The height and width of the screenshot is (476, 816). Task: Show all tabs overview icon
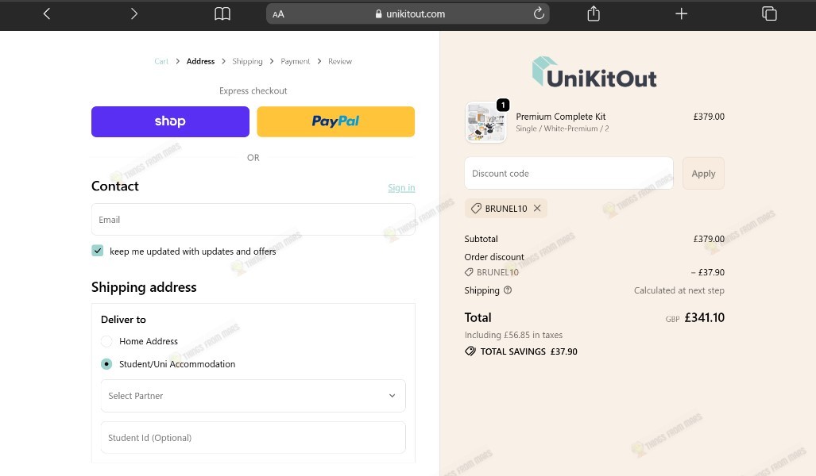[x=769, y=13]
